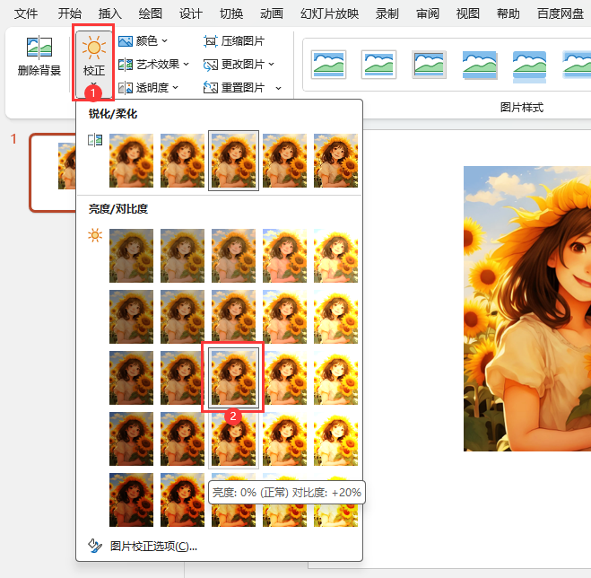Choose fourth preset in fourth brightness row
Viewport: 591px width, 578px height.
point(284,439)
